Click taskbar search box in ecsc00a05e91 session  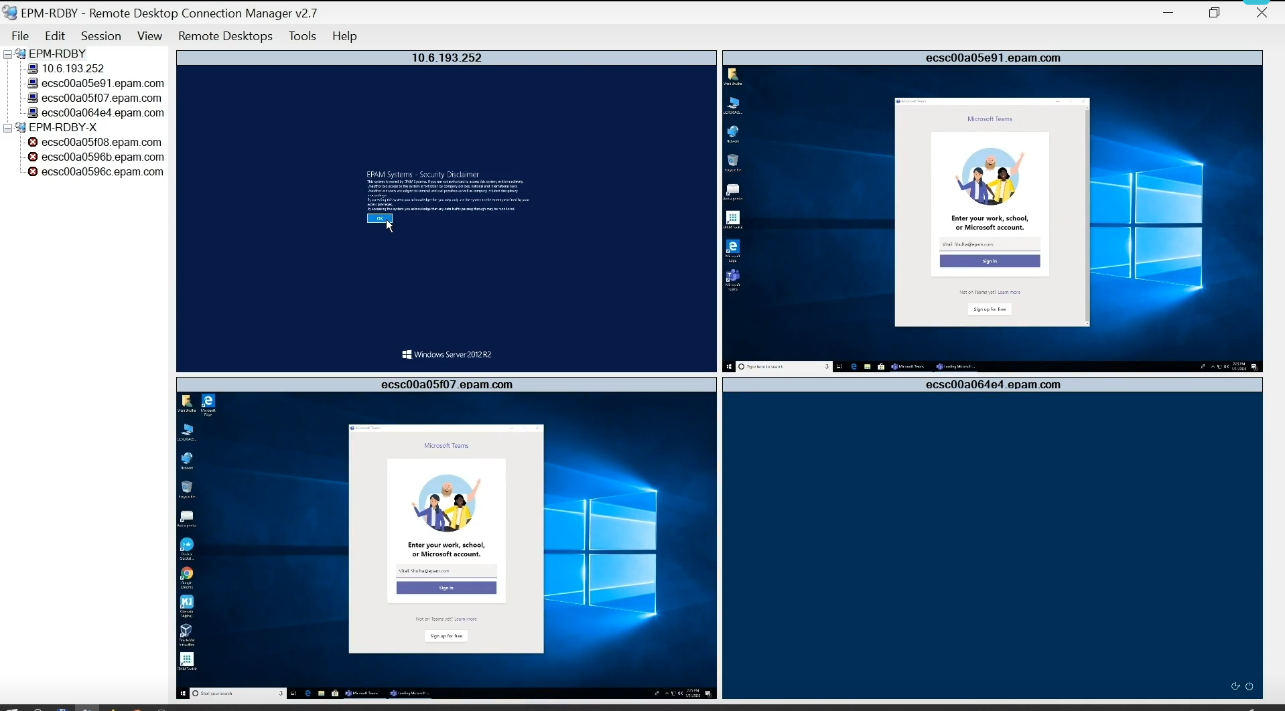click(x=784, y=367)
